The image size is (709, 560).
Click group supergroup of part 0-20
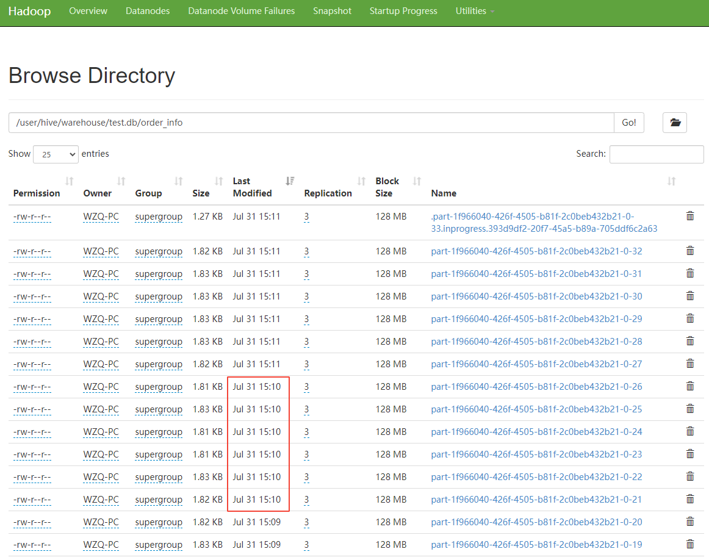click(x=159, y=523)
